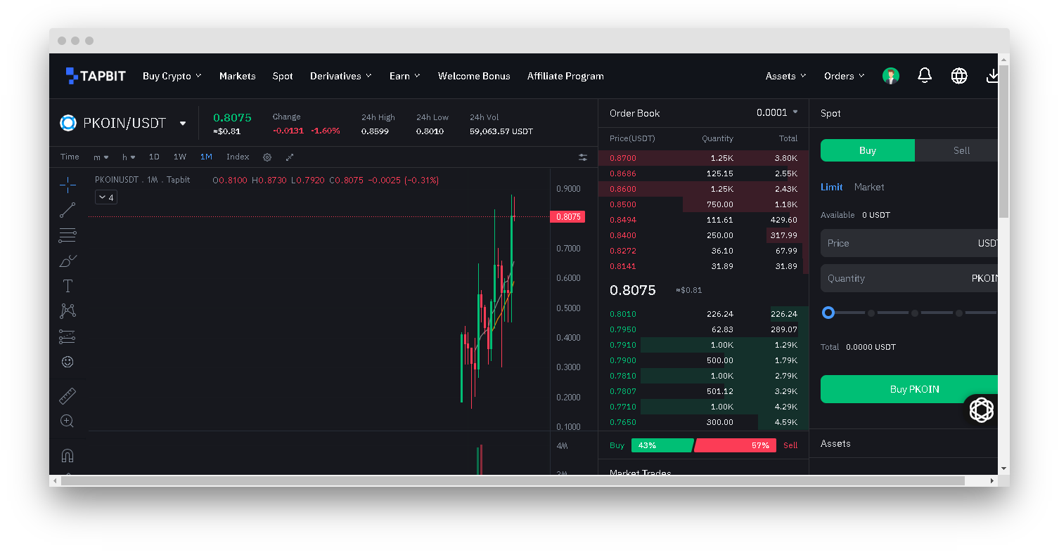
Task: Open the Assets dropdown
Action: click(x=786, y=76)
